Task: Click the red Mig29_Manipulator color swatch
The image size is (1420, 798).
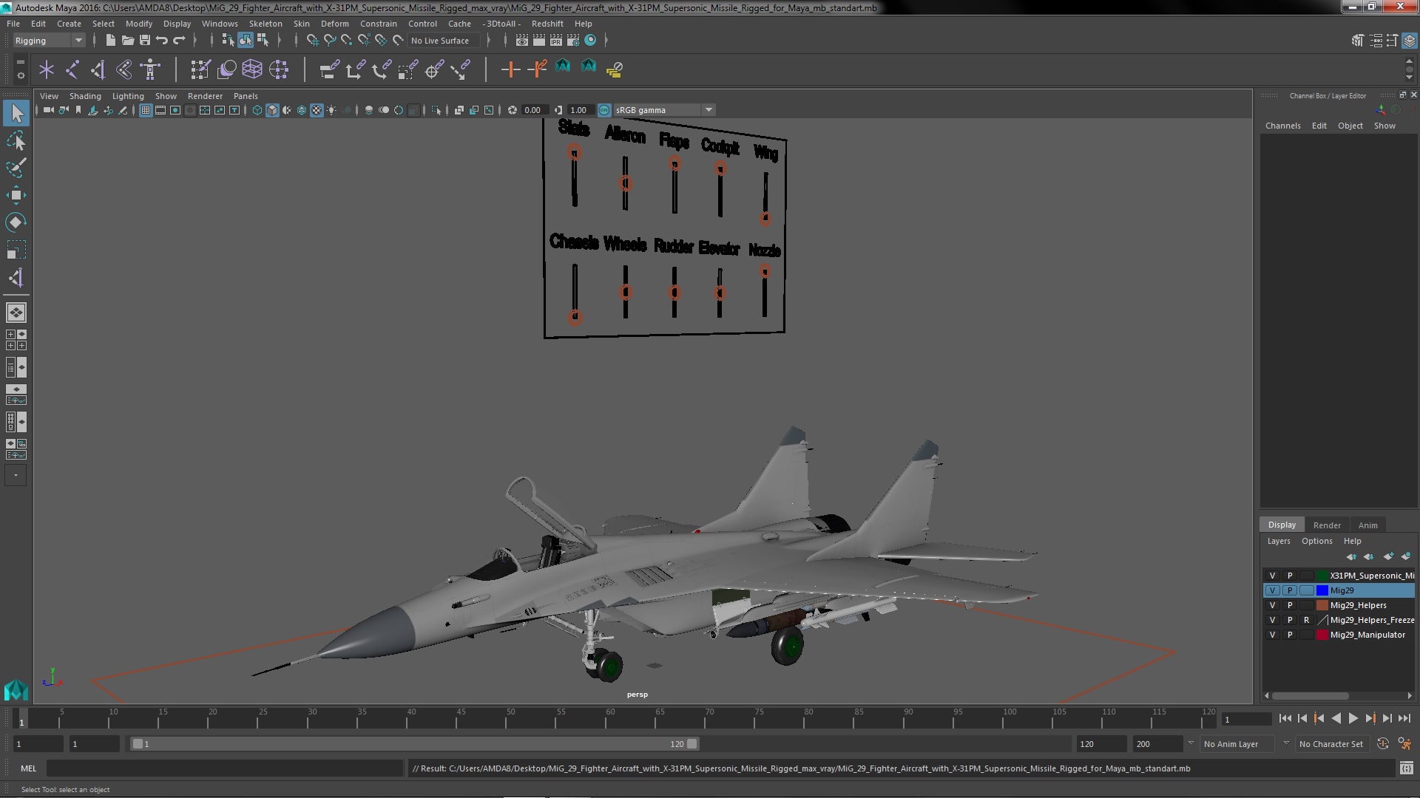Action: click(1322, 635)
